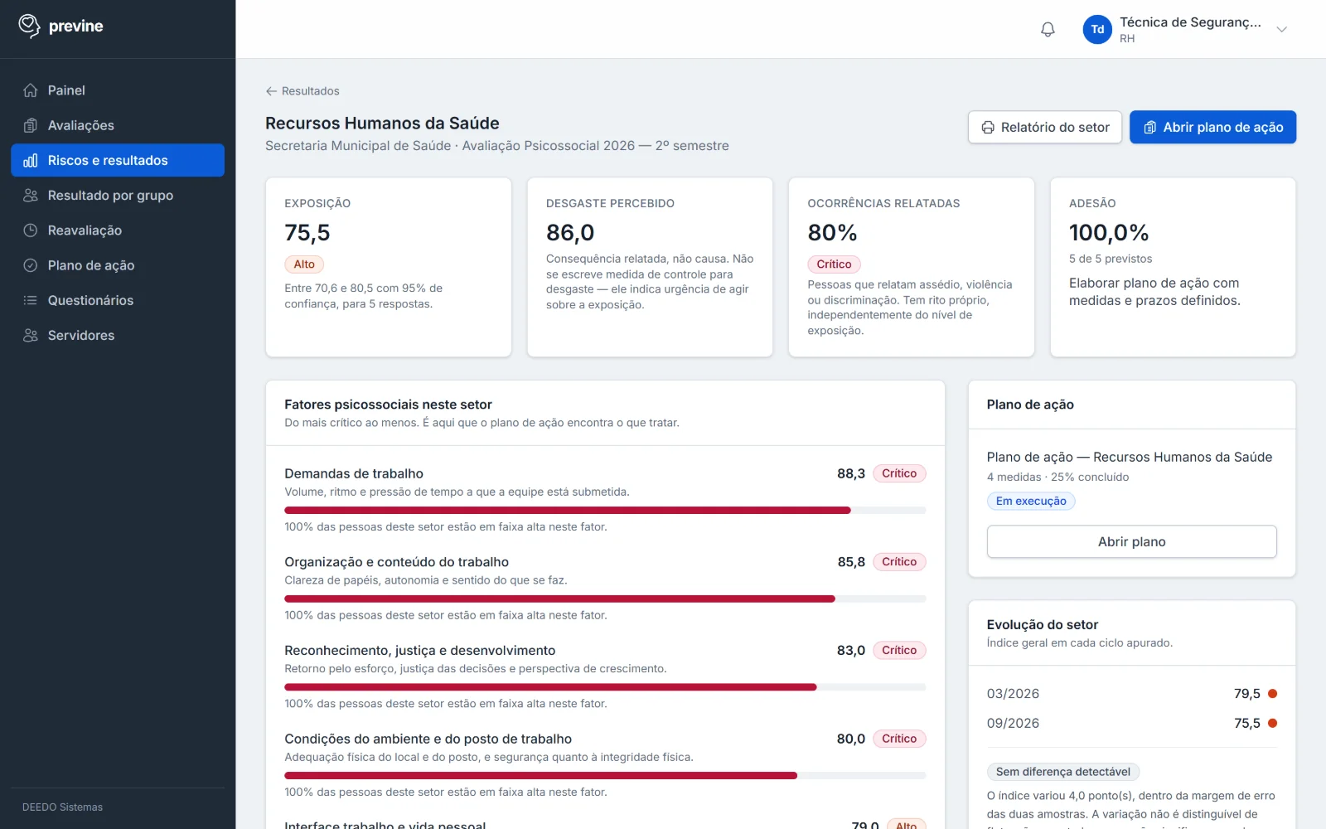
Task: Expand the user account chevron
Action: coord(1281,29)
